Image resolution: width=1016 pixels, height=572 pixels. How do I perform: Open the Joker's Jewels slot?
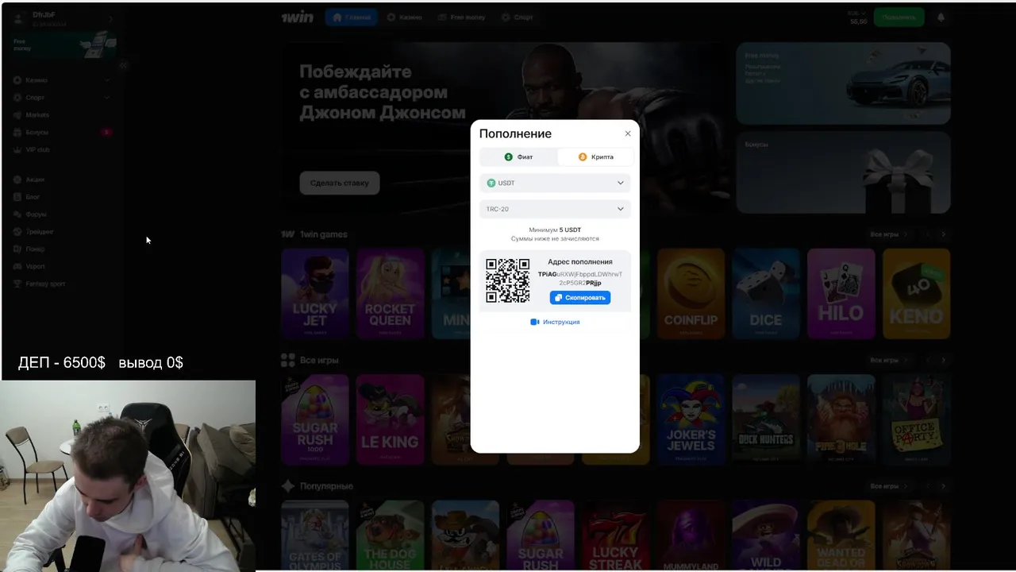[691, 419]
